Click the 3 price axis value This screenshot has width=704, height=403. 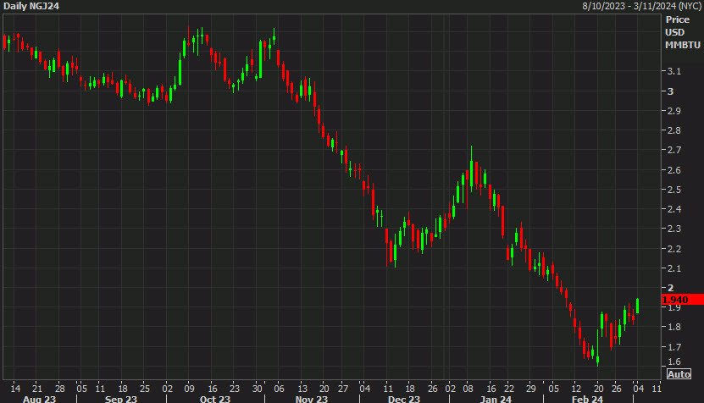click(670, 91)
